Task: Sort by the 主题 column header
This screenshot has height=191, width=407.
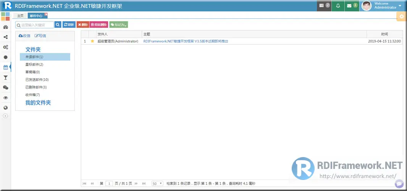Action: 254,34
